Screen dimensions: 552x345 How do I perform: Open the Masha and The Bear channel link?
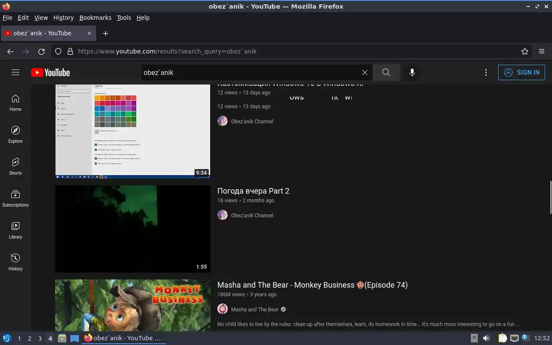255,309
